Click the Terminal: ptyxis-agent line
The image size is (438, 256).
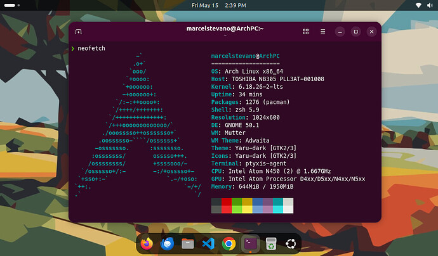click(249, 163)
